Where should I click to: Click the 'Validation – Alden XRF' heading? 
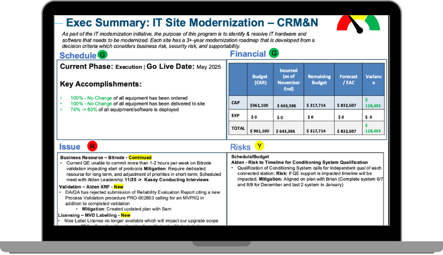tap(84, 187)
